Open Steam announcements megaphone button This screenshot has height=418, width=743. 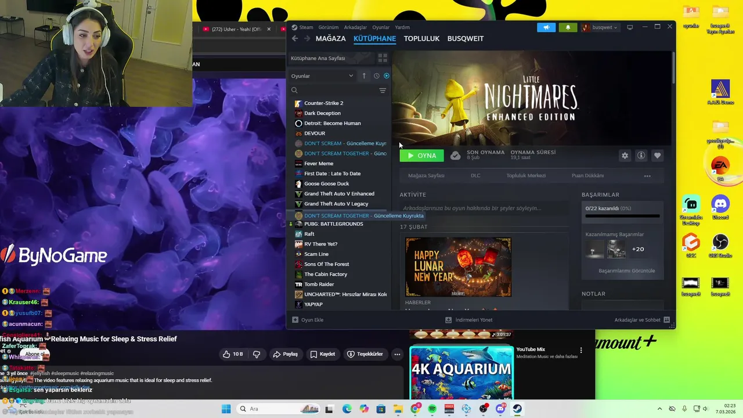pyautogui.click(x=546, y=27)
